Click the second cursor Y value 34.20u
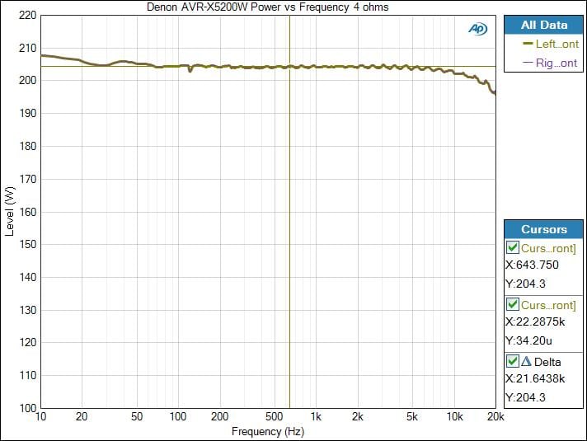 coord(532,341)
